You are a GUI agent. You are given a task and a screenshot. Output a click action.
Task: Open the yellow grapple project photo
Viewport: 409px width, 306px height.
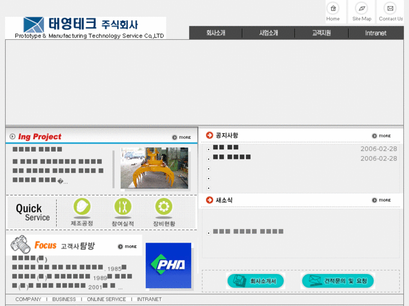pos(154,168)
